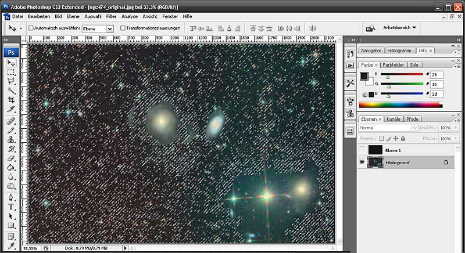Open the Filter menu
Screen dimensions: 465x253
pos(111,17)
